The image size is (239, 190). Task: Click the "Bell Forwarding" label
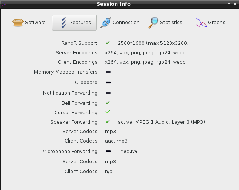79,103
